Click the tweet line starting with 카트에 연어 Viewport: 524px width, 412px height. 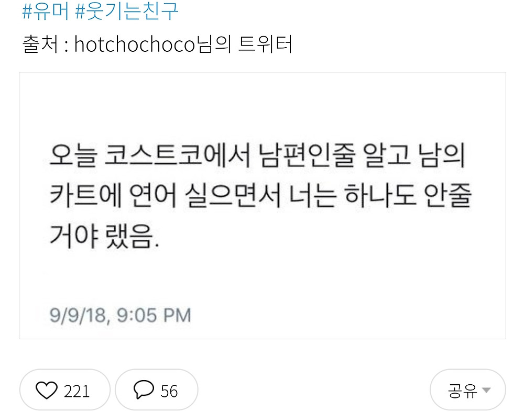pos(260,195)
